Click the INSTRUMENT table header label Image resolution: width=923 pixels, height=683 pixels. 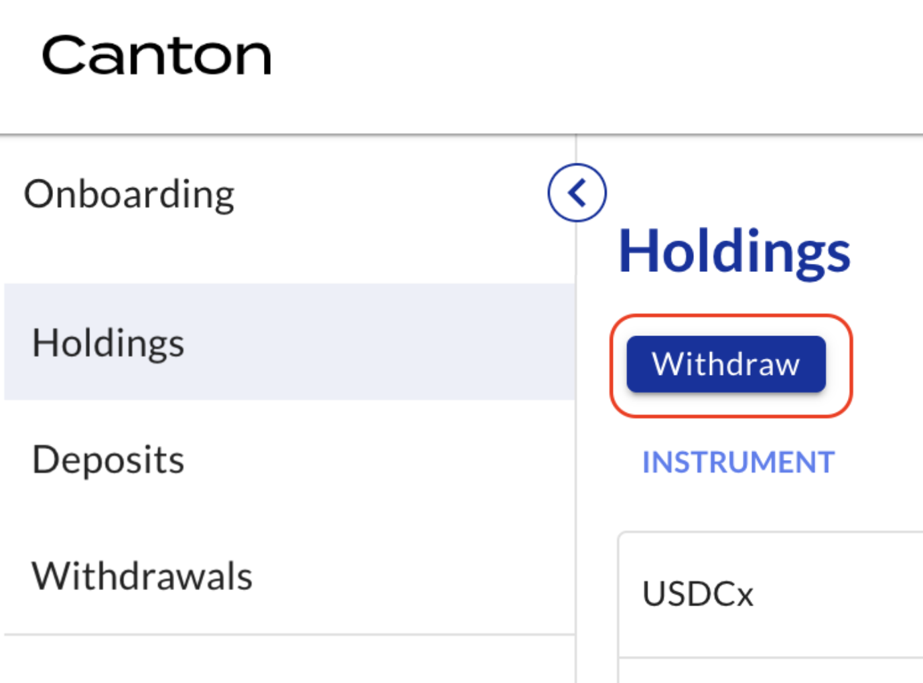738,462
